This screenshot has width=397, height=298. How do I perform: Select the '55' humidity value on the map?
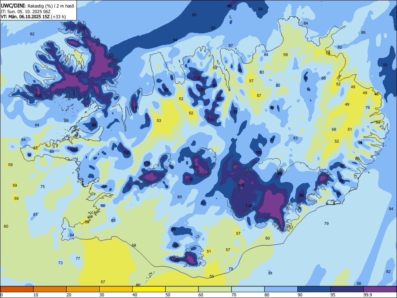click(x=212, y=276)
